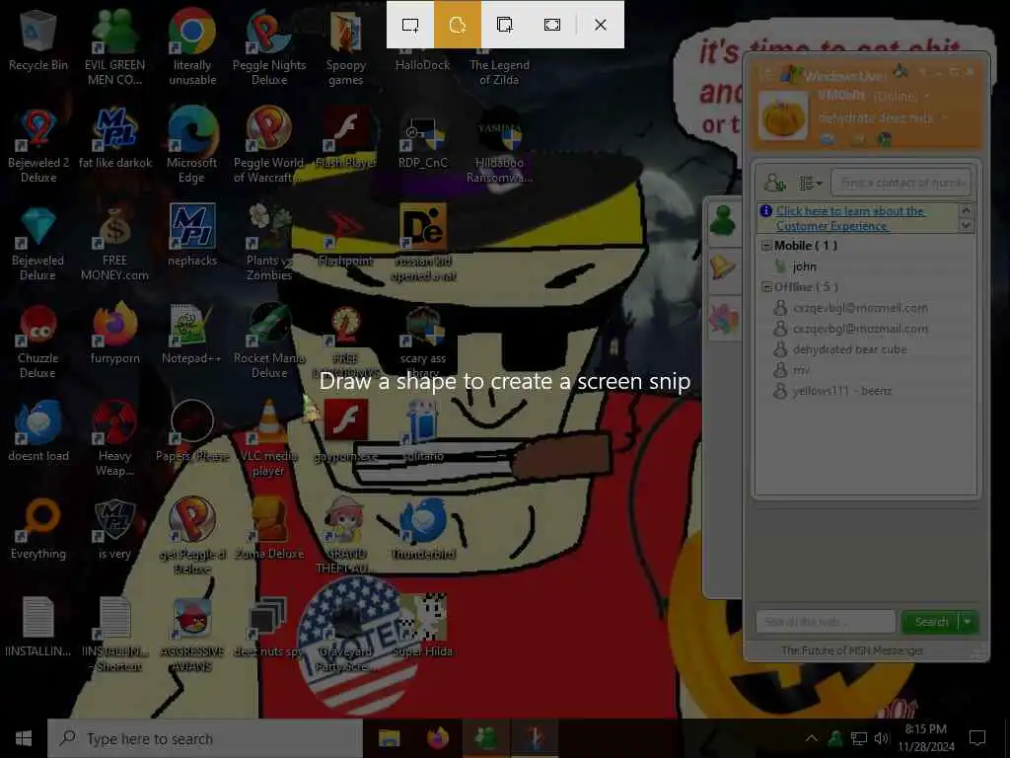
Task: Launch Peggle World of Warcraft
Action: [x=269, y=145]
